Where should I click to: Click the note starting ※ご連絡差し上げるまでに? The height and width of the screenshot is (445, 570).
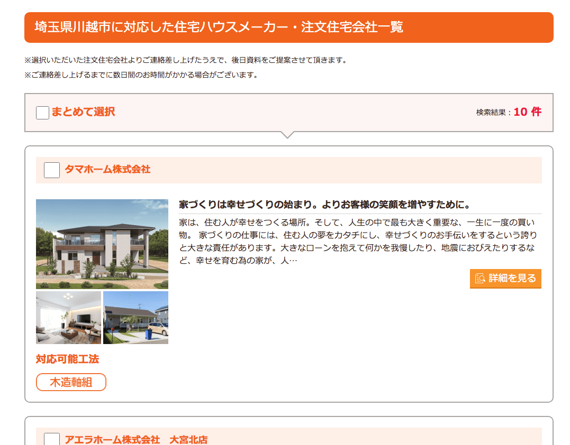(141, 75)
